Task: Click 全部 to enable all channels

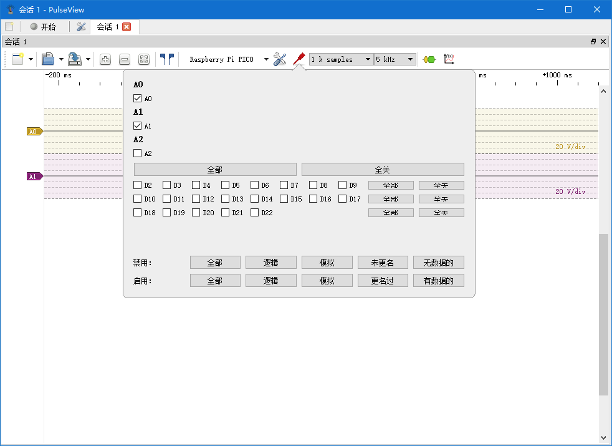Action: pyautogui.click(x=214, y=168)
